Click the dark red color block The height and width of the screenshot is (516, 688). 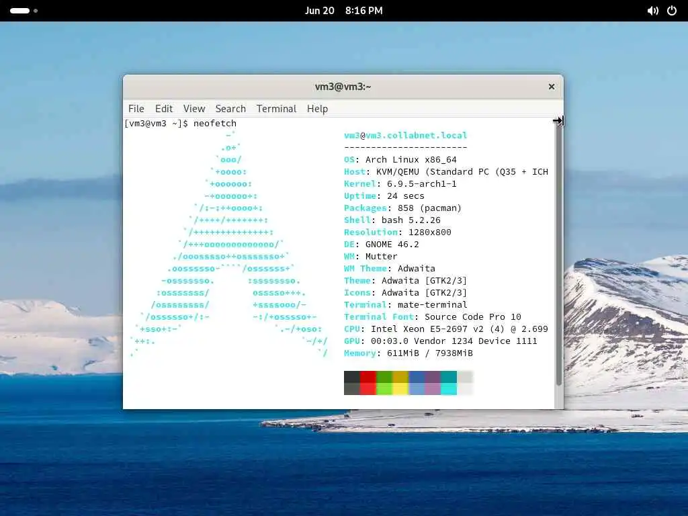pyautogui.click(x=368, y=377)
